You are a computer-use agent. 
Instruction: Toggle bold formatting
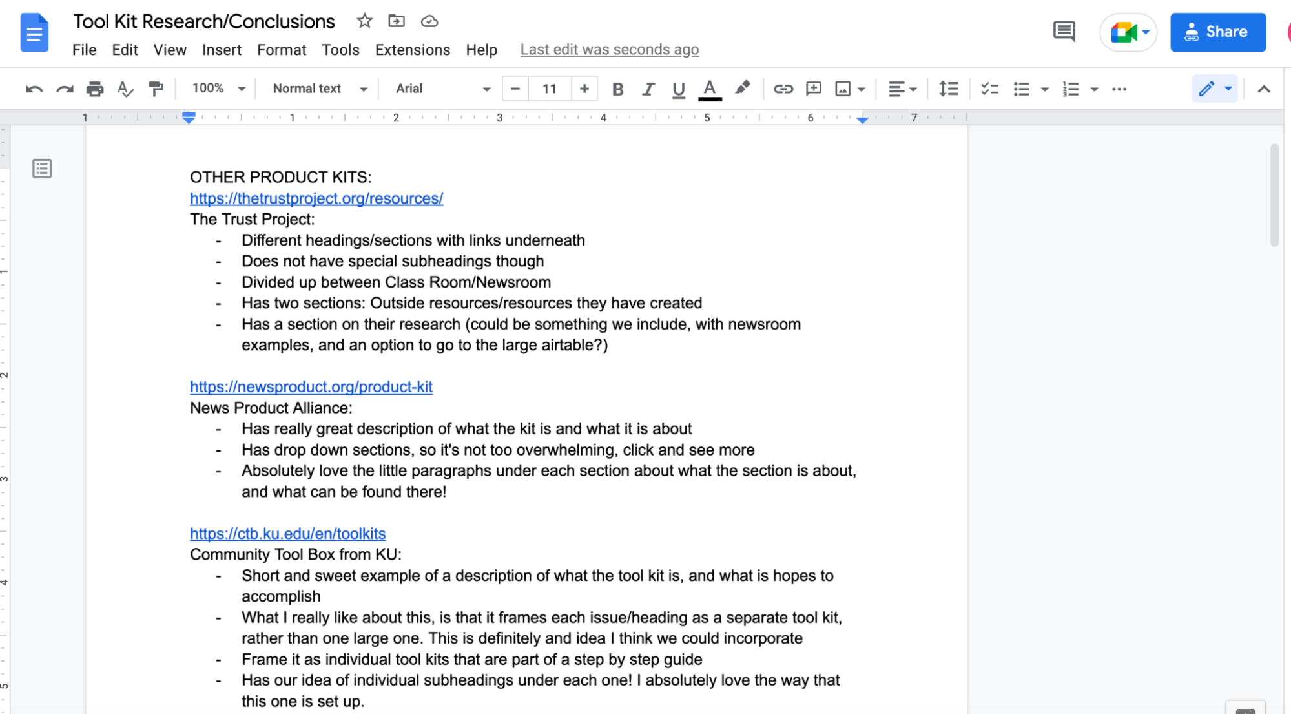(x=617, y=89)
